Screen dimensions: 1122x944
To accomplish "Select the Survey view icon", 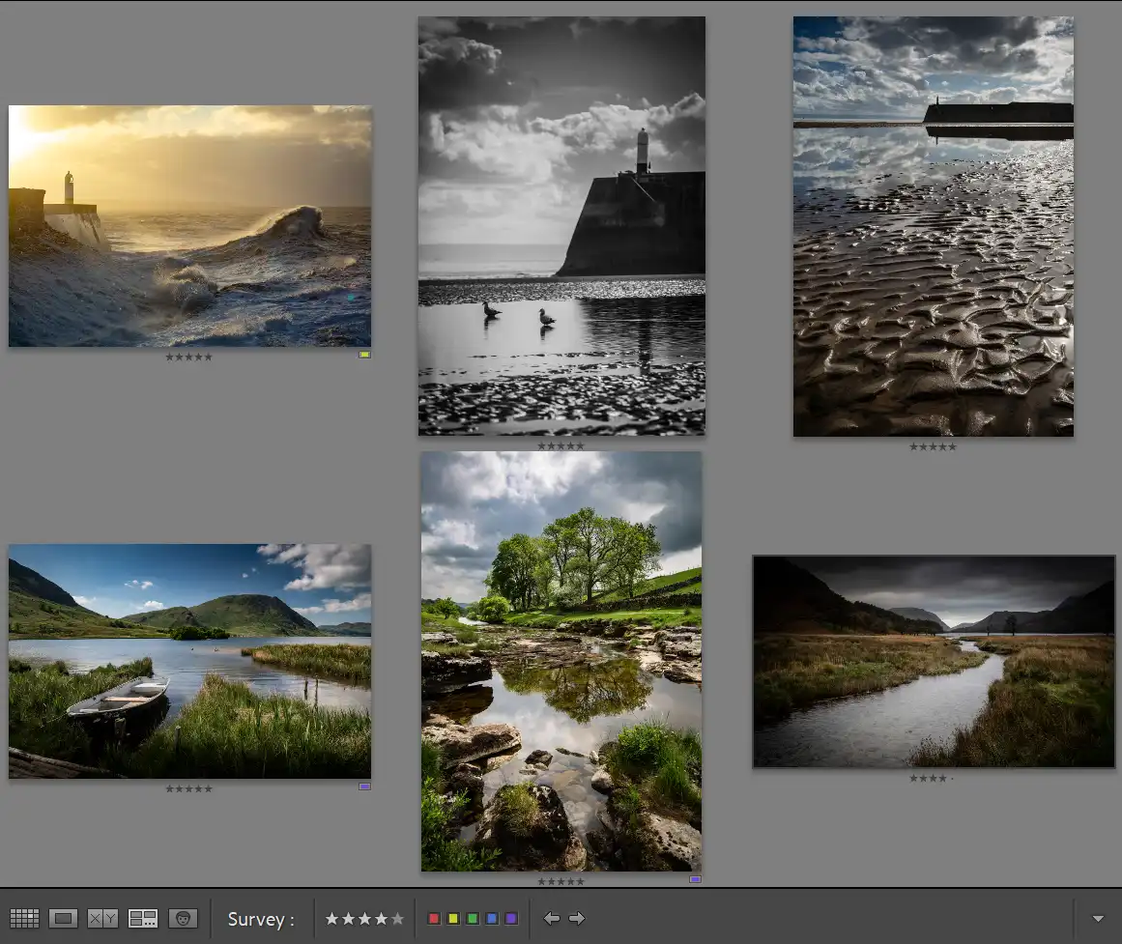I will point(143,919).
